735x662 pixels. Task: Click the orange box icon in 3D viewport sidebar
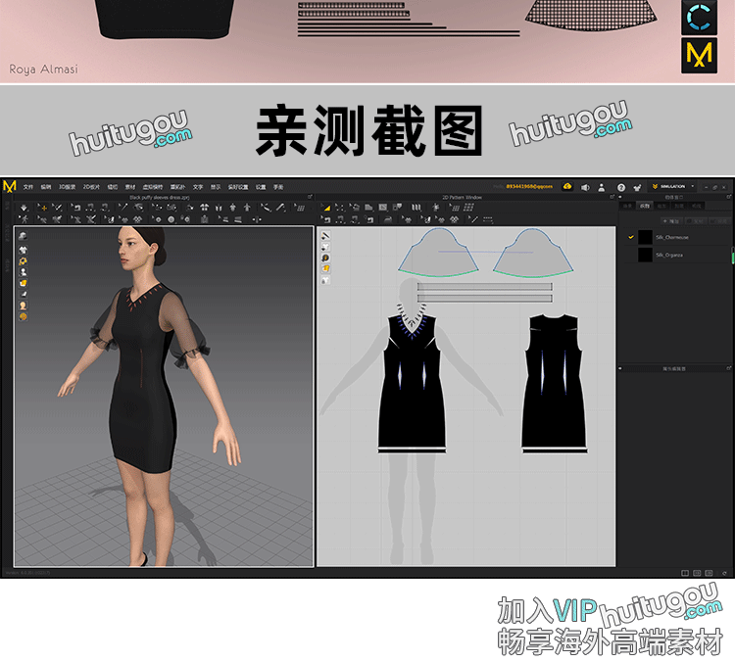(x=23, y=283)
